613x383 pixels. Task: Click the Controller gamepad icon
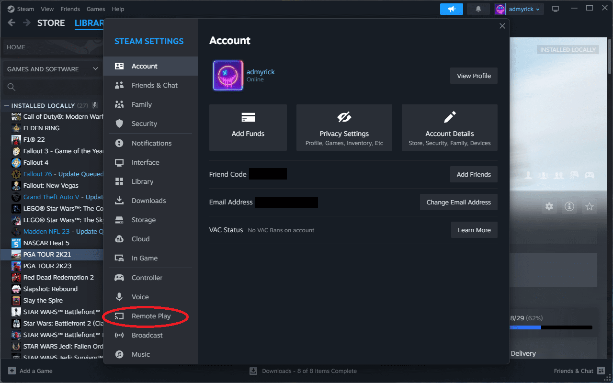(x=119, y=278)
